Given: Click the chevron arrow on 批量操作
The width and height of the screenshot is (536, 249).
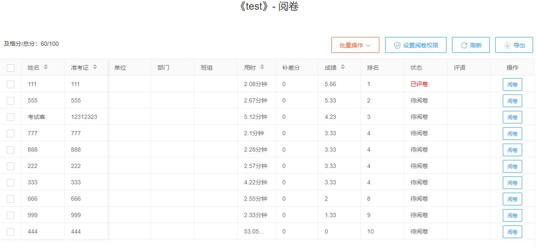Looking at the screenshot, I should point(368,45).
